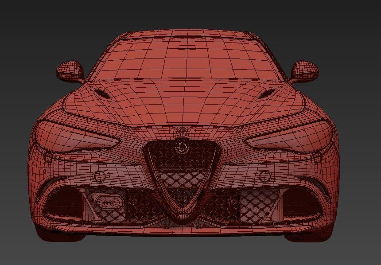Click the oval sensor in the lower-left intake
This screenshot has width=381, height=265.
pyautogui.click(x=109, y=201)
